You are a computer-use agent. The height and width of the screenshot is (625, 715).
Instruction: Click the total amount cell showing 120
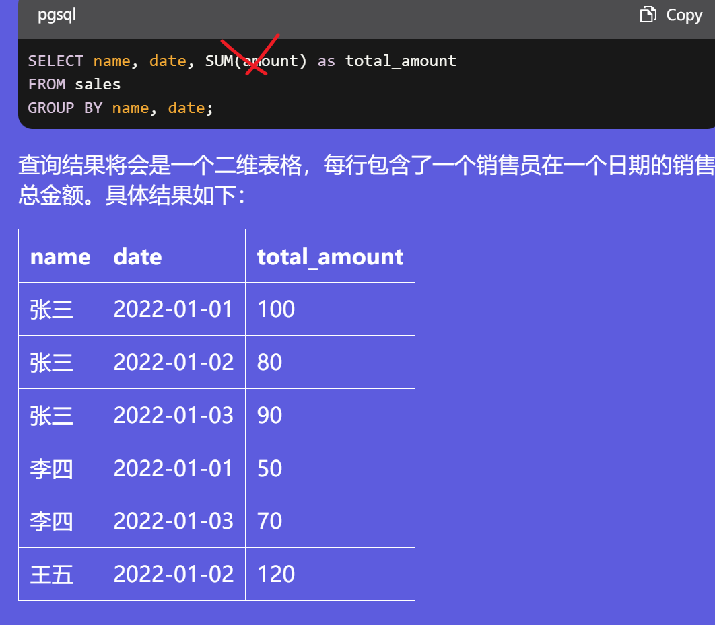276,575
